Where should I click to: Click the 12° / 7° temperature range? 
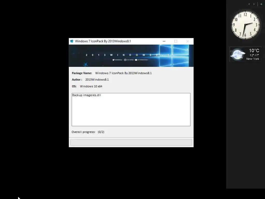point(254,55)
